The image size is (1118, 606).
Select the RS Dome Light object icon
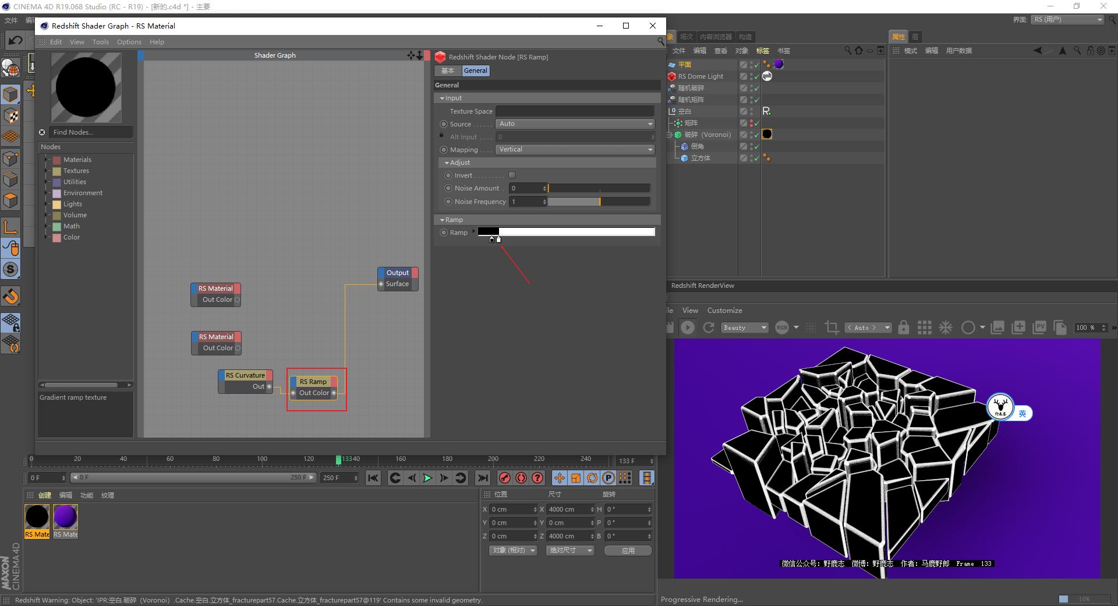coord(673,76)
